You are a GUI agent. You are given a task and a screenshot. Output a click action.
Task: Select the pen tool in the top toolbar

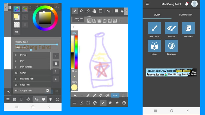pyautogui.click(x=75, y=11)
